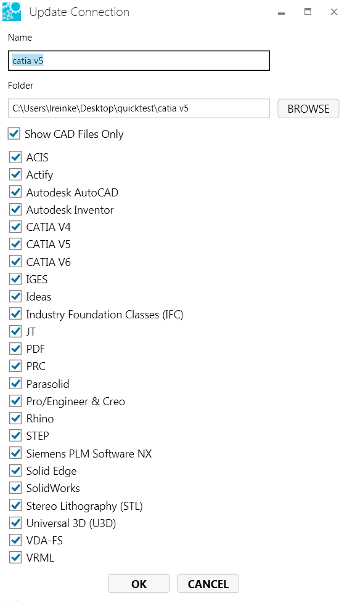
Task: Click the app logo icon in title bar
Action: [x=12, y=12]
